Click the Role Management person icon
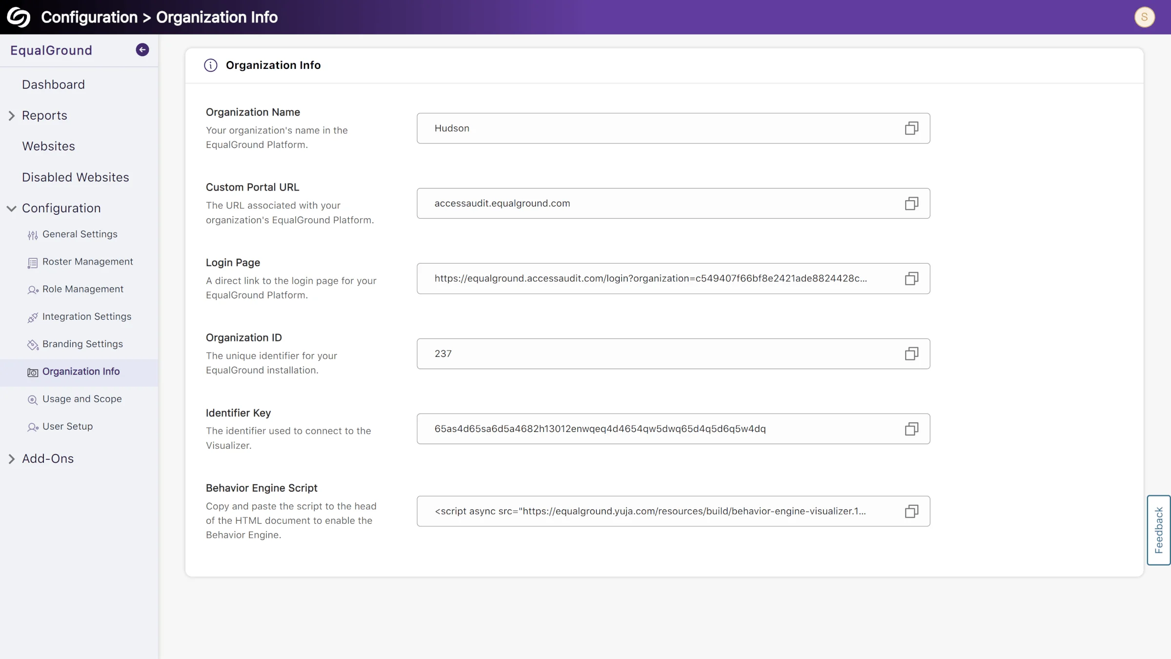This screenshot has height=659, width=1171. click(33, 290)
